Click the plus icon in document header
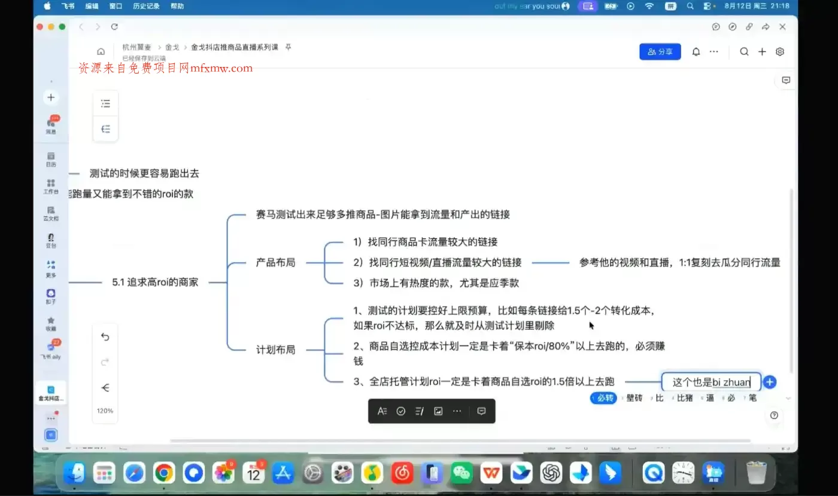The width and height of the screenshot is (838, 496). click(x=762, y=51)
